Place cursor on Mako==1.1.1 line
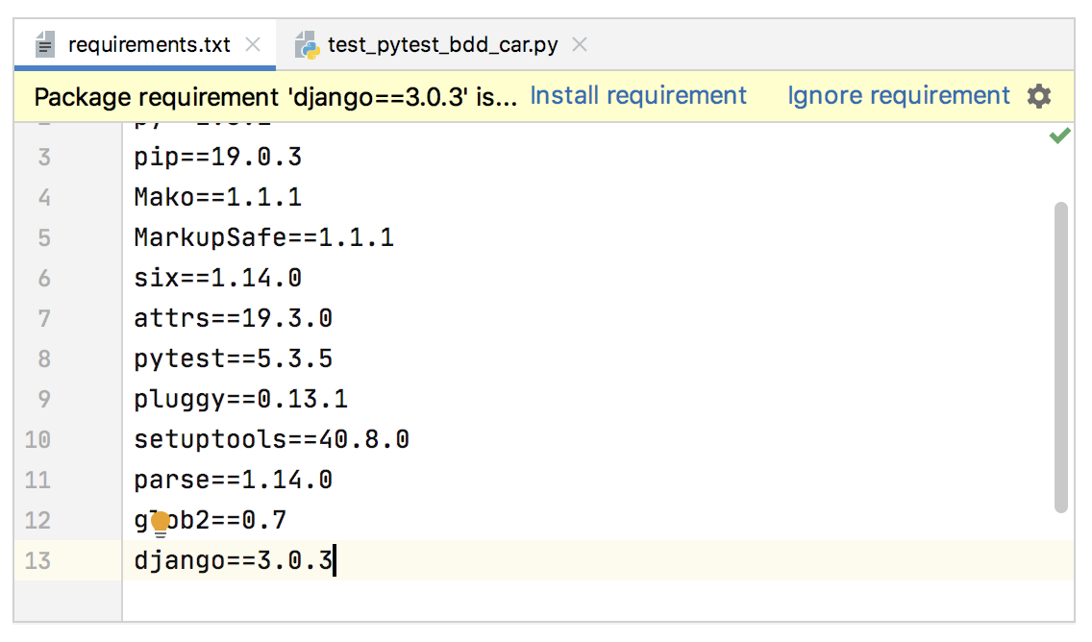This screenshot has width=1092, height=642. [218, 198]
